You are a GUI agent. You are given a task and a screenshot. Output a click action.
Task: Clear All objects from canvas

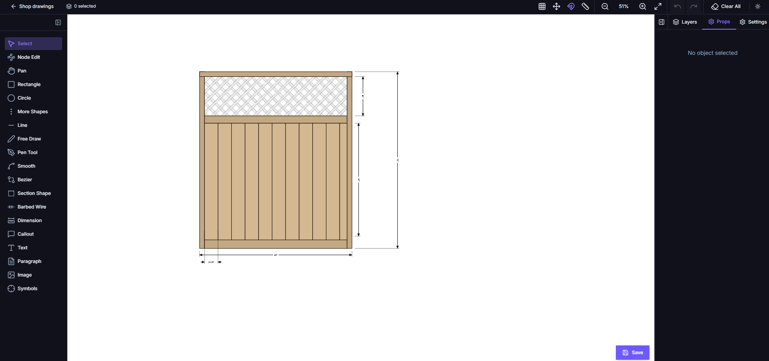click(x=726, y=6)
